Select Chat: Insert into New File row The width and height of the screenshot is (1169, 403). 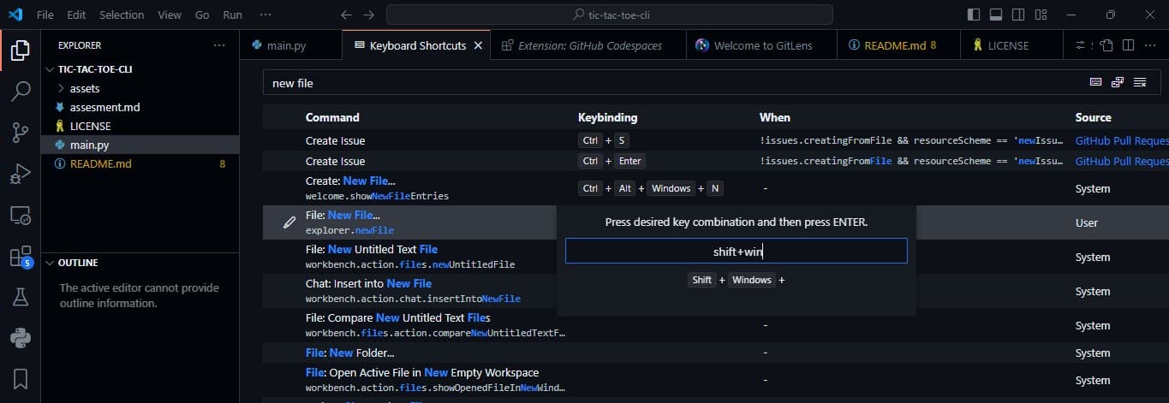coord(716,291)
